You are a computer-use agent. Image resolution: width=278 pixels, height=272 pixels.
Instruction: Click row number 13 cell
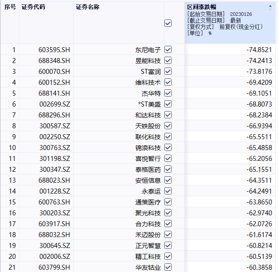[x=12, y=180]
